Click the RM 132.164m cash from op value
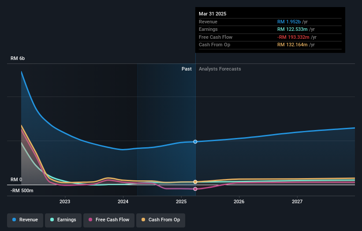 click(292, 45)
